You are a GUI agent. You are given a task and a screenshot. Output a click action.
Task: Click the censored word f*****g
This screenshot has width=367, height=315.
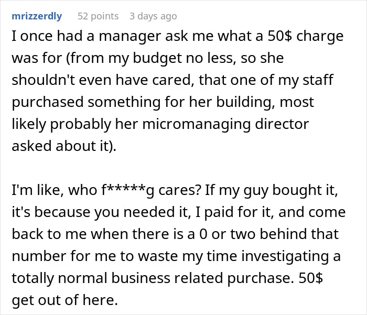pos(128,190)
